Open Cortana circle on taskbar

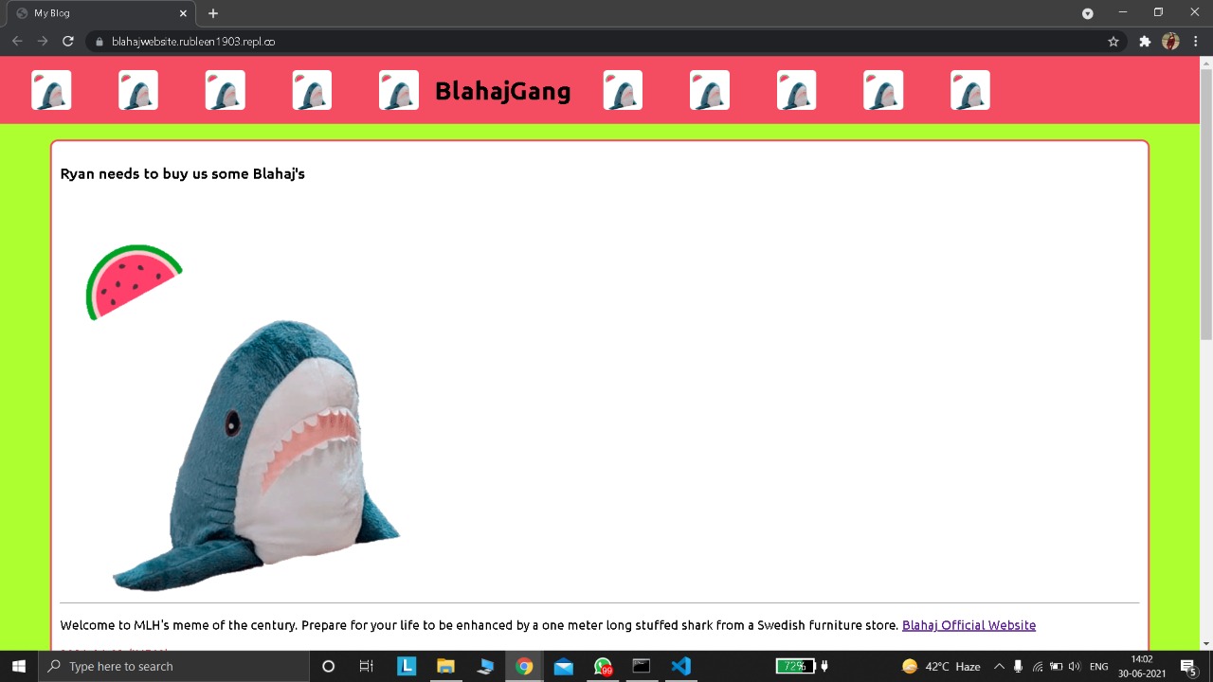coord(328,666)
